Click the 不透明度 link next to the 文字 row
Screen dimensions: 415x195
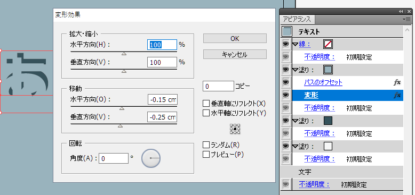[314, 184]
